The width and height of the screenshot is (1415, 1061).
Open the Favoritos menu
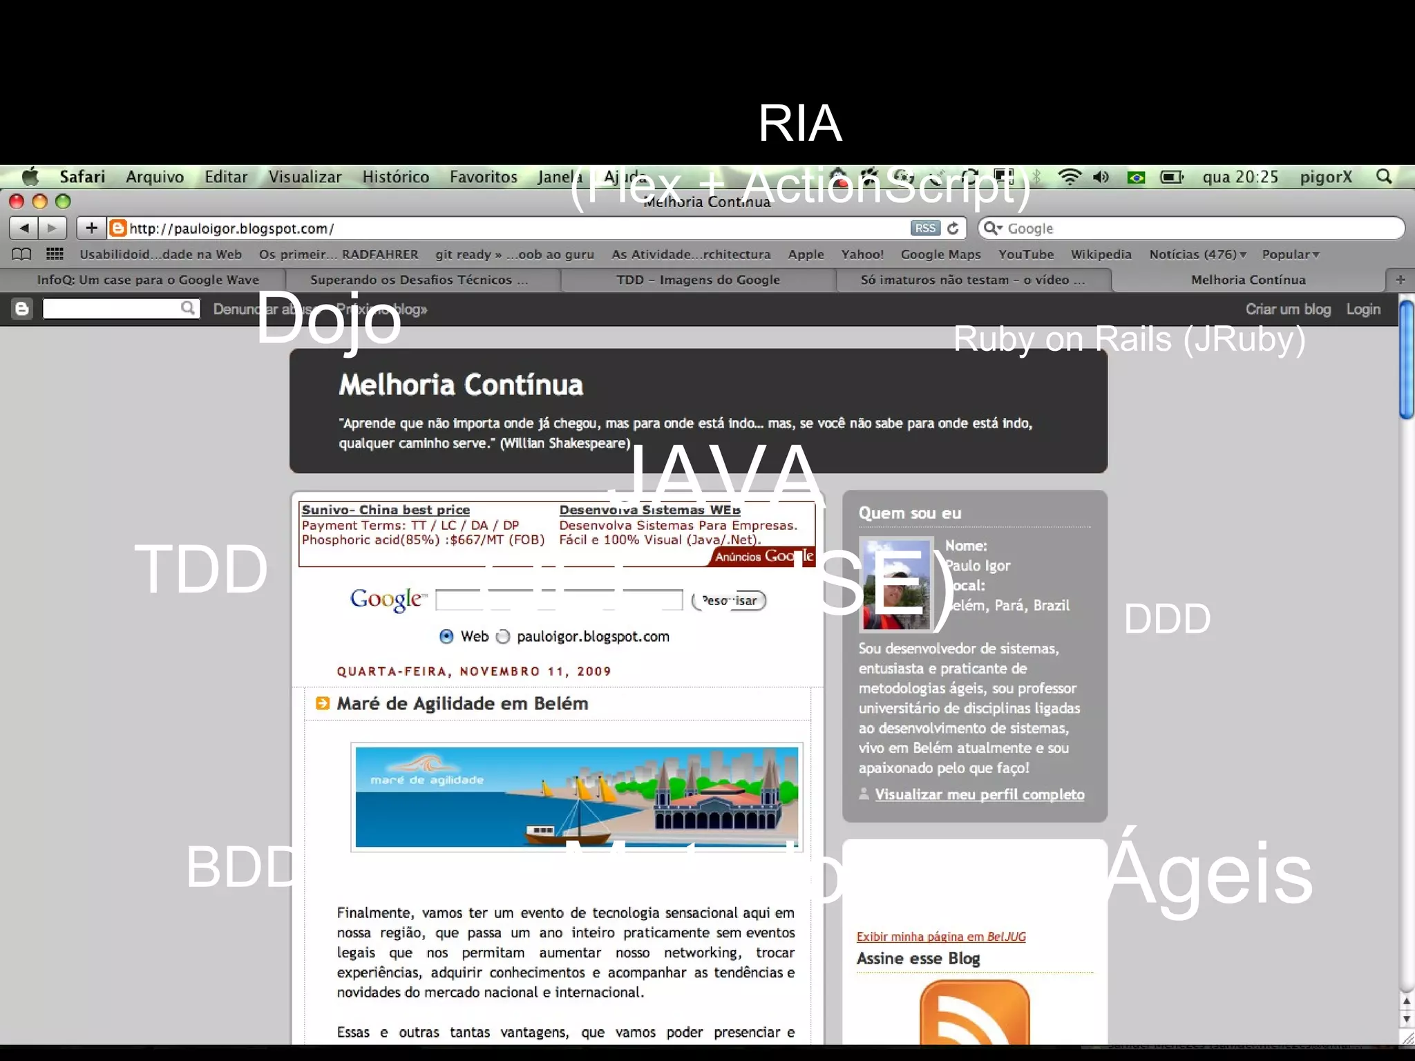coord(484,177)
